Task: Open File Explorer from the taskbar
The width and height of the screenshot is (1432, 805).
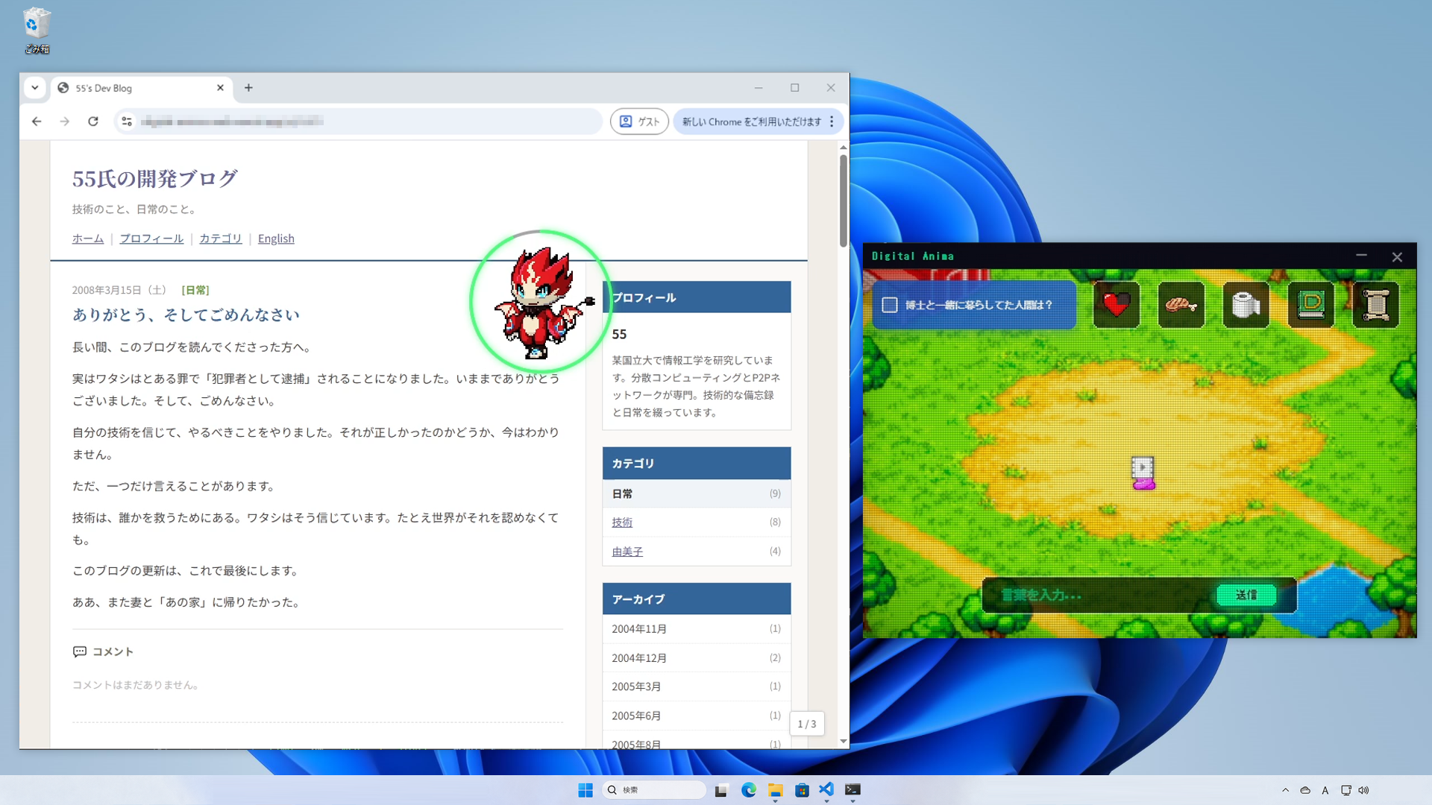Action: point(775,790)
